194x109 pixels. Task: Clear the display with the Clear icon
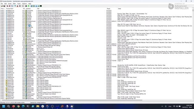click(x=12, y=6)
